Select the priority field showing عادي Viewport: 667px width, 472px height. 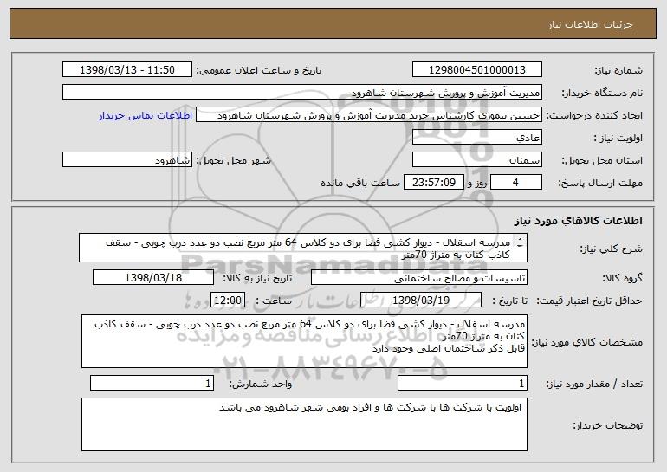pos(476,138)
